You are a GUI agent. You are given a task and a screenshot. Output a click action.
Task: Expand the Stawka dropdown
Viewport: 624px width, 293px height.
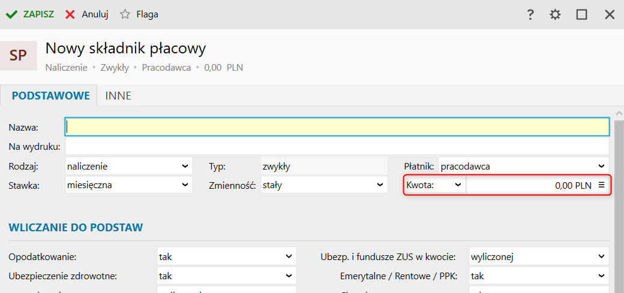click(128, 185)
